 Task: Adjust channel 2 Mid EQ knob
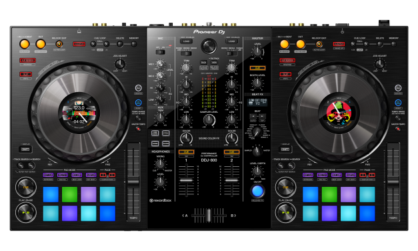tap(231, 102)
